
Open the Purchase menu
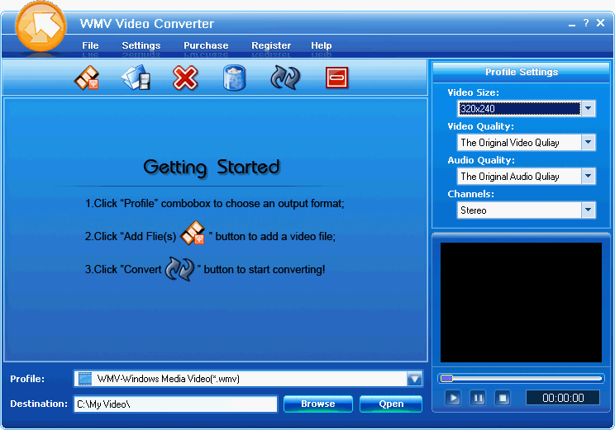(x=206, y=45)
